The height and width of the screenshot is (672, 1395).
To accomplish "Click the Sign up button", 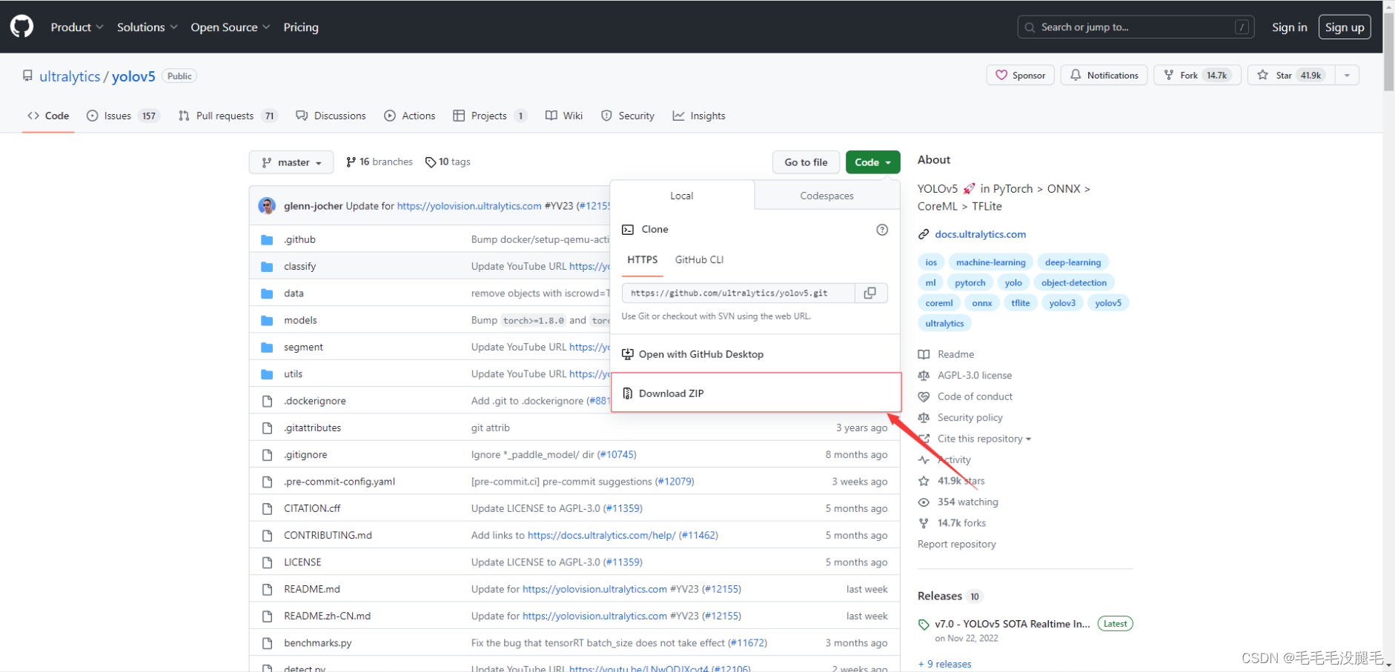I will tap(1345, 27).
